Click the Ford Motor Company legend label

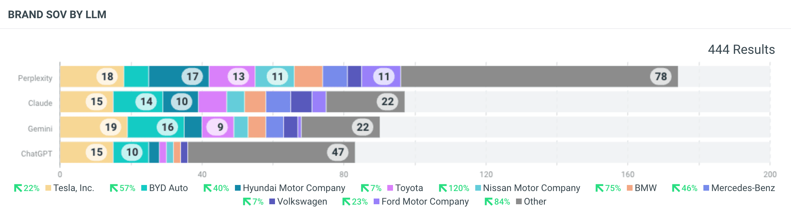click(425, 202)
